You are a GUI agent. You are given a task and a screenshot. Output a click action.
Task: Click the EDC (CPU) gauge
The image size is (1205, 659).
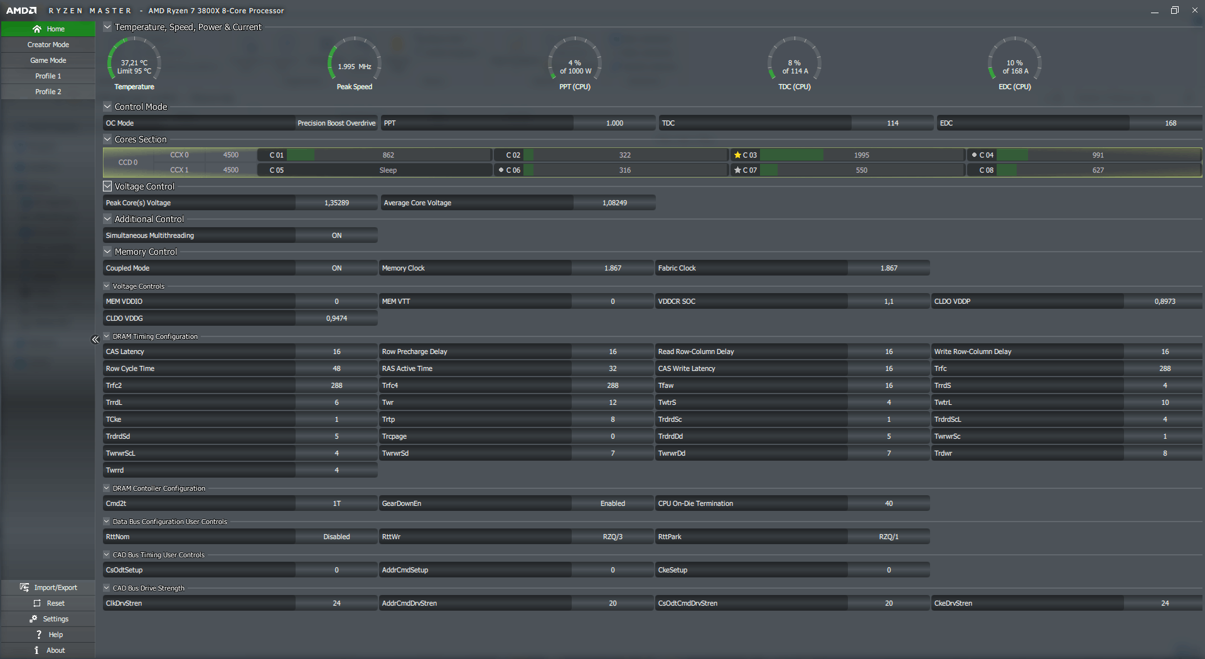point(1015,63)
